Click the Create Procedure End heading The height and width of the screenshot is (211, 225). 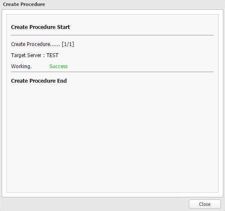tap(39, 81)
